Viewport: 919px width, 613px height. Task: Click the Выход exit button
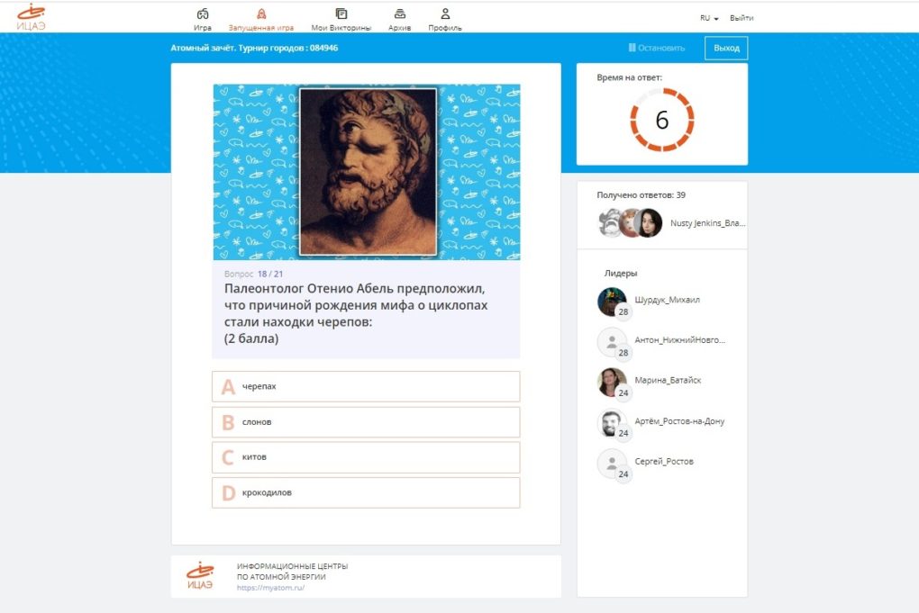pyautogui.click(x=726, y=48)
